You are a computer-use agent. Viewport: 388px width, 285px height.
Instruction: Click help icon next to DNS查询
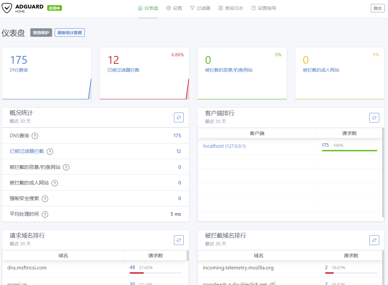point(35,136)
